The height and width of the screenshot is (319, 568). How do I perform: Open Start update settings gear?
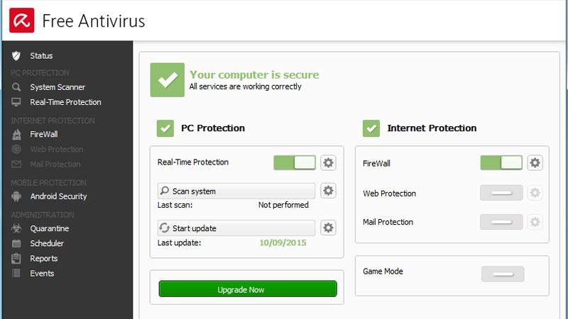click(x=328, y=228)
